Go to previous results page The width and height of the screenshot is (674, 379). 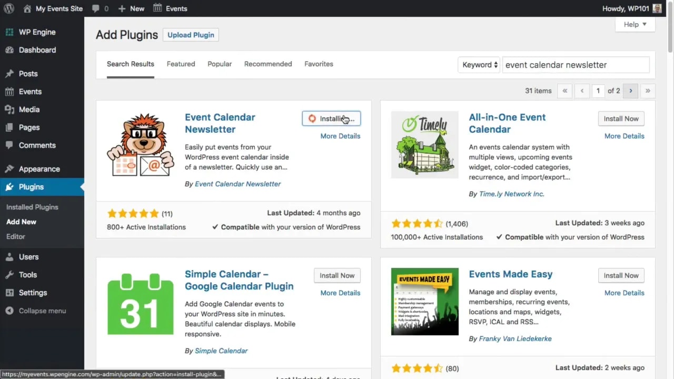point(582,91)
